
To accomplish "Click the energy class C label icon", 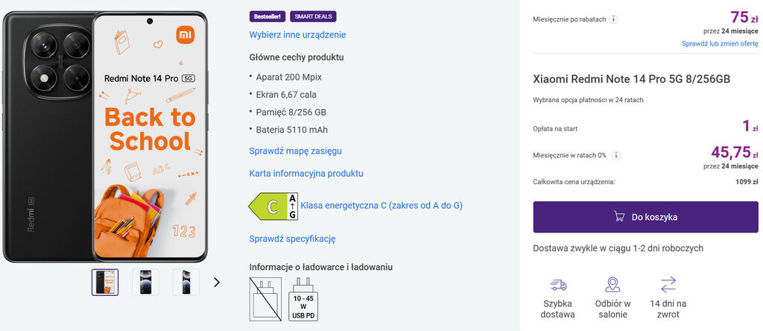I will pos(273,206).
